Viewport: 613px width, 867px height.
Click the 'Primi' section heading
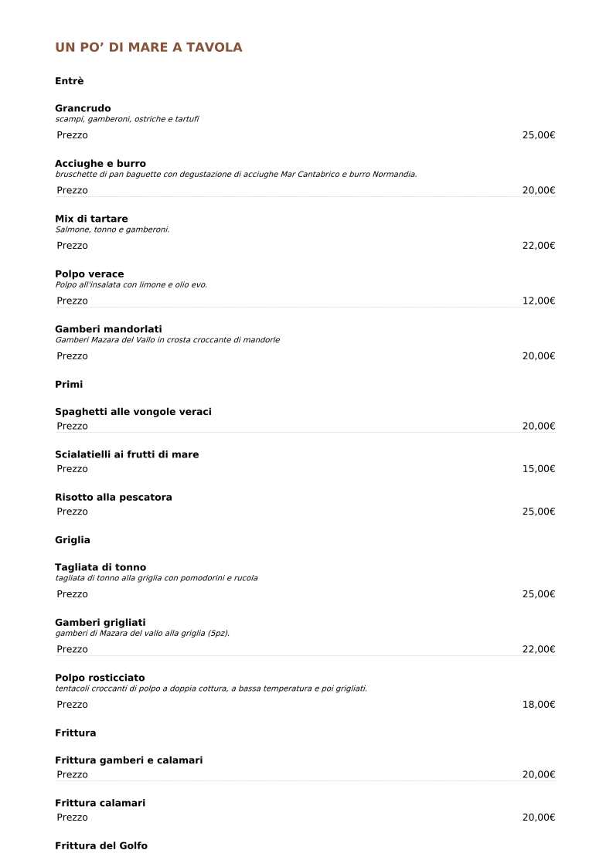[x=69, y=384]
